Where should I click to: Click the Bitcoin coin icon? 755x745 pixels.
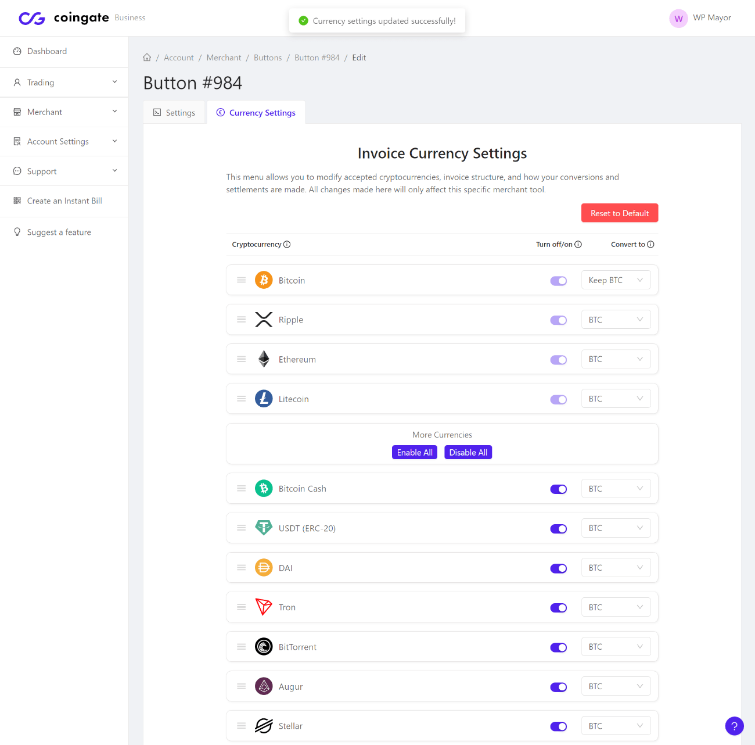point(264,280)
